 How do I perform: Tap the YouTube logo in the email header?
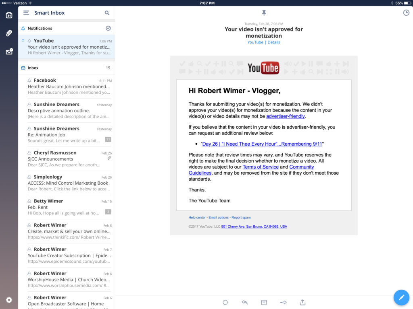pyautogui.click(x=263, y=68)
